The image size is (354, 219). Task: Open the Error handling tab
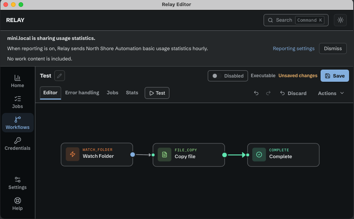point(82,93)
